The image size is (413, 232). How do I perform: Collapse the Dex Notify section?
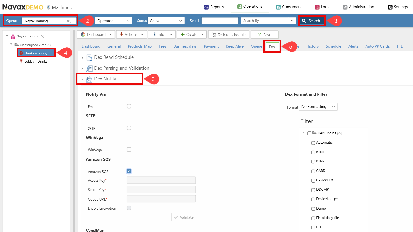pyautogui.click(x=82, y=79)
